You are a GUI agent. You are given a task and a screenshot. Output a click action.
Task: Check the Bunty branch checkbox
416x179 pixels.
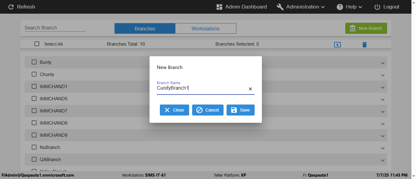coord(34,62)
